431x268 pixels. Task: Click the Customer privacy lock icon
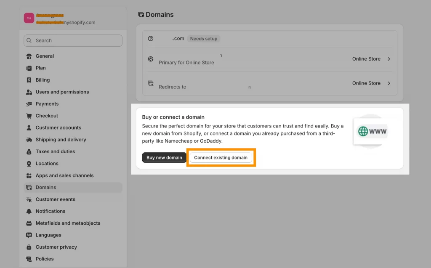[29, 247]
